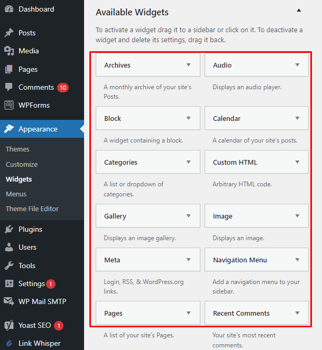The width and height of the screenshot is (322, 350).
Task: Go to Customize under Appearance
Action: click(22, 165)
